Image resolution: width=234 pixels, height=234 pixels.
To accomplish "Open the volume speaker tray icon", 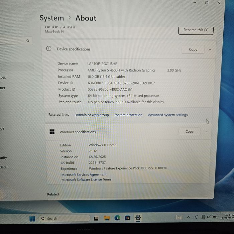I will point(209,217).
